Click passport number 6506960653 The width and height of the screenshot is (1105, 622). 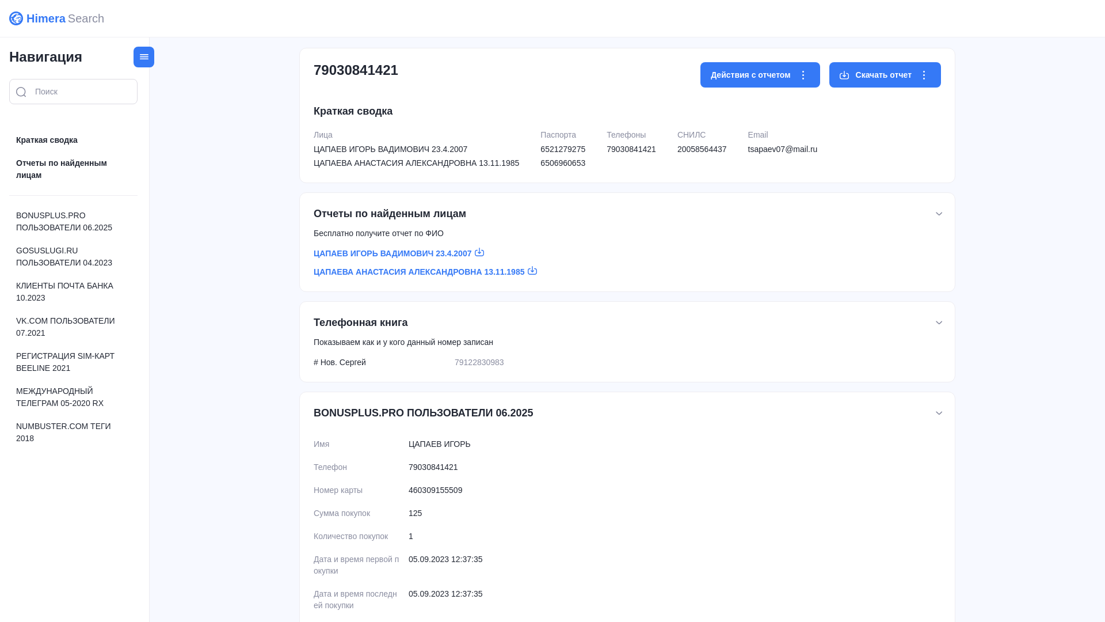click(563, 163)
